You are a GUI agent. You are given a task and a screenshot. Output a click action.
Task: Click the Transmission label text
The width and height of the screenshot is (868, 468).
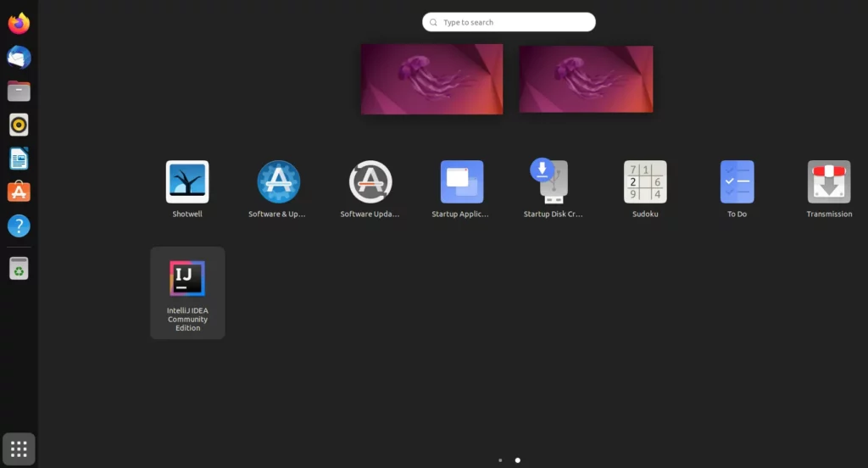point(829,214)
